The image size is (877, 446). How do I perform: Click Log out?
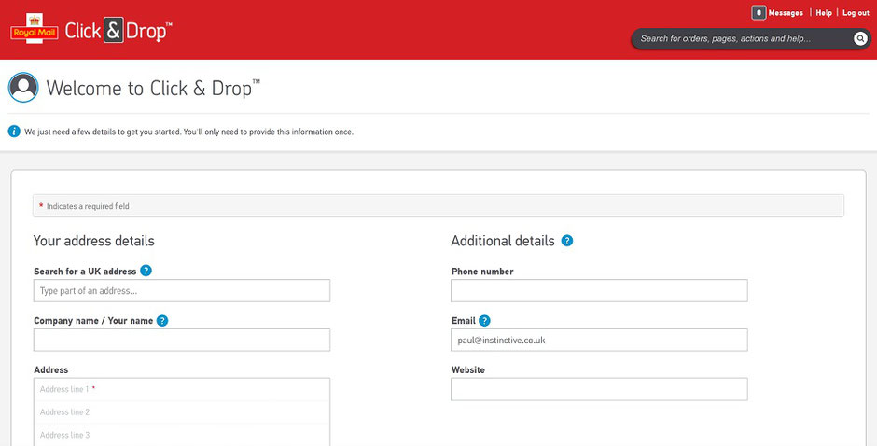pos(856,13)
